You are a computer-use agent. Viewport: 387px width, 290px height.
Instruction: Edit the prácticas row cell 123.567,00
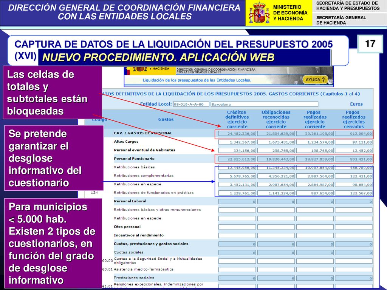[x=354, y=193]
